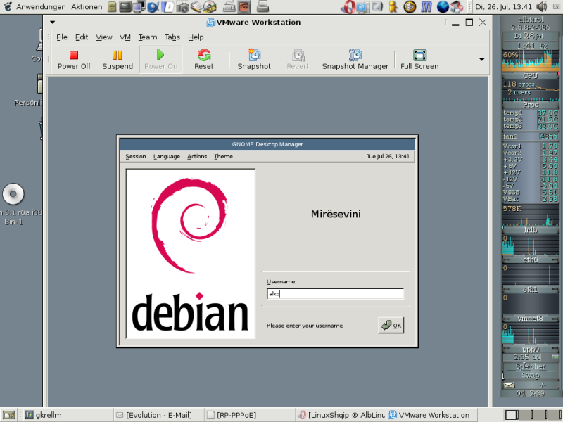
Task: Click the yellow figure messenger icon
Action: tap(393, 7)
